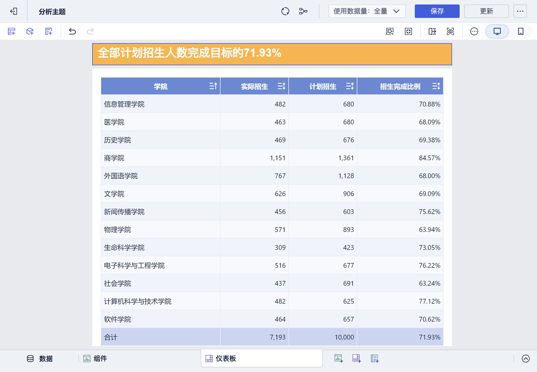This screenshot has height=372, width=537.
Task: Click the add component cube icon
Action: (x=30, y=32)
